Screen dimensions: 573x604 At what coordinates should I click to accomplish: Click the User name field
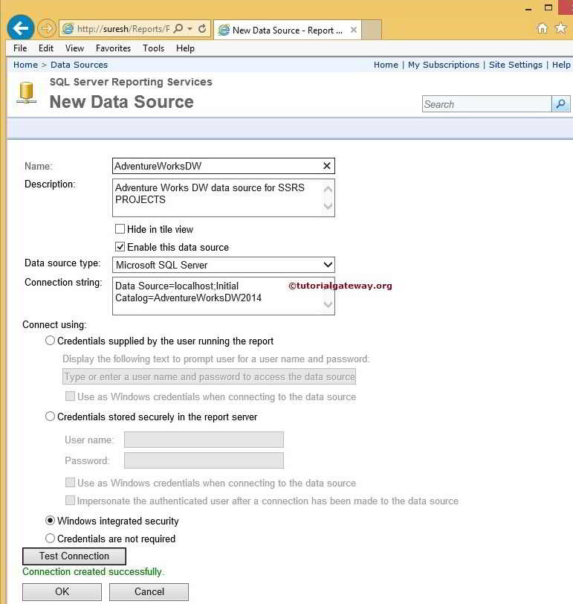point(204,440)
